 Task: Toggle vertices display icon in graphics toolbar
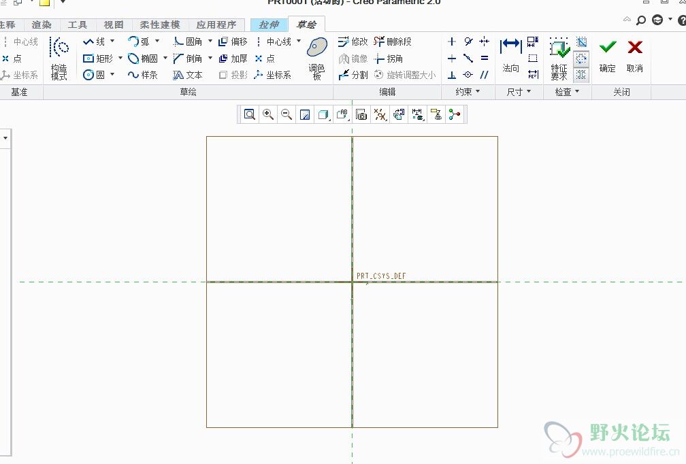(x=455, y=114)
